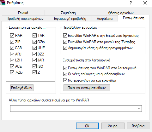Click inside the Άλλοι τύποι αρχείων combo box
This screenshot has height=132, width=152.
(76, 109)
